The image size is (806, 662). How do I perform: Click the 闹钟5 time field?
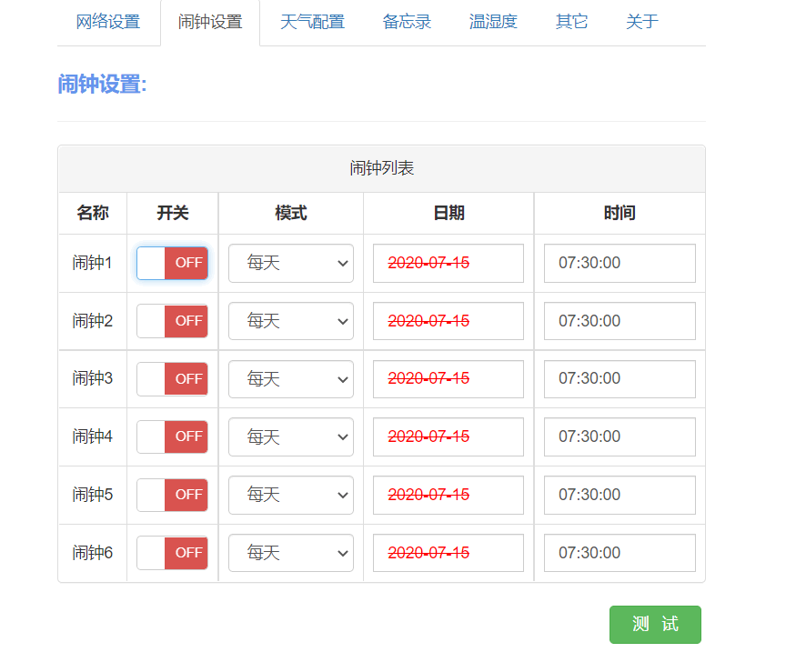pyautogui.click(x=620, y=495)
